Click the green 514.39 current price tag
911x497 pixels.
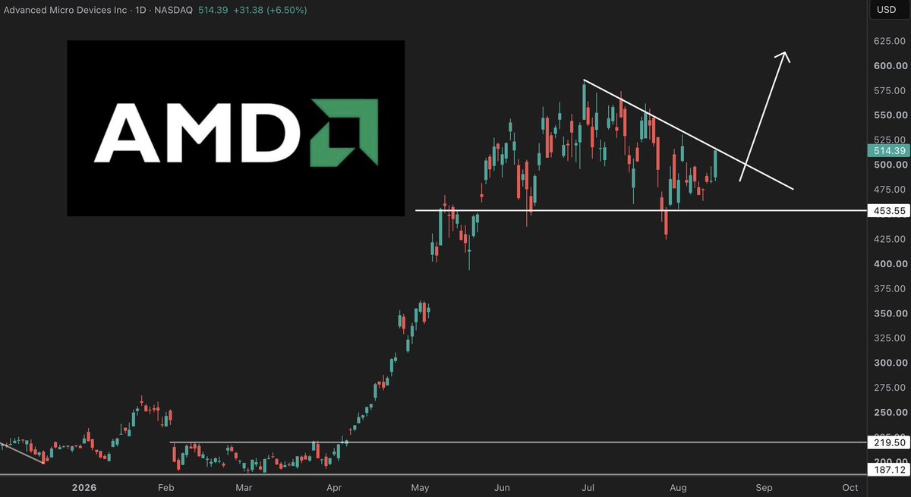[x=889, y=151]
